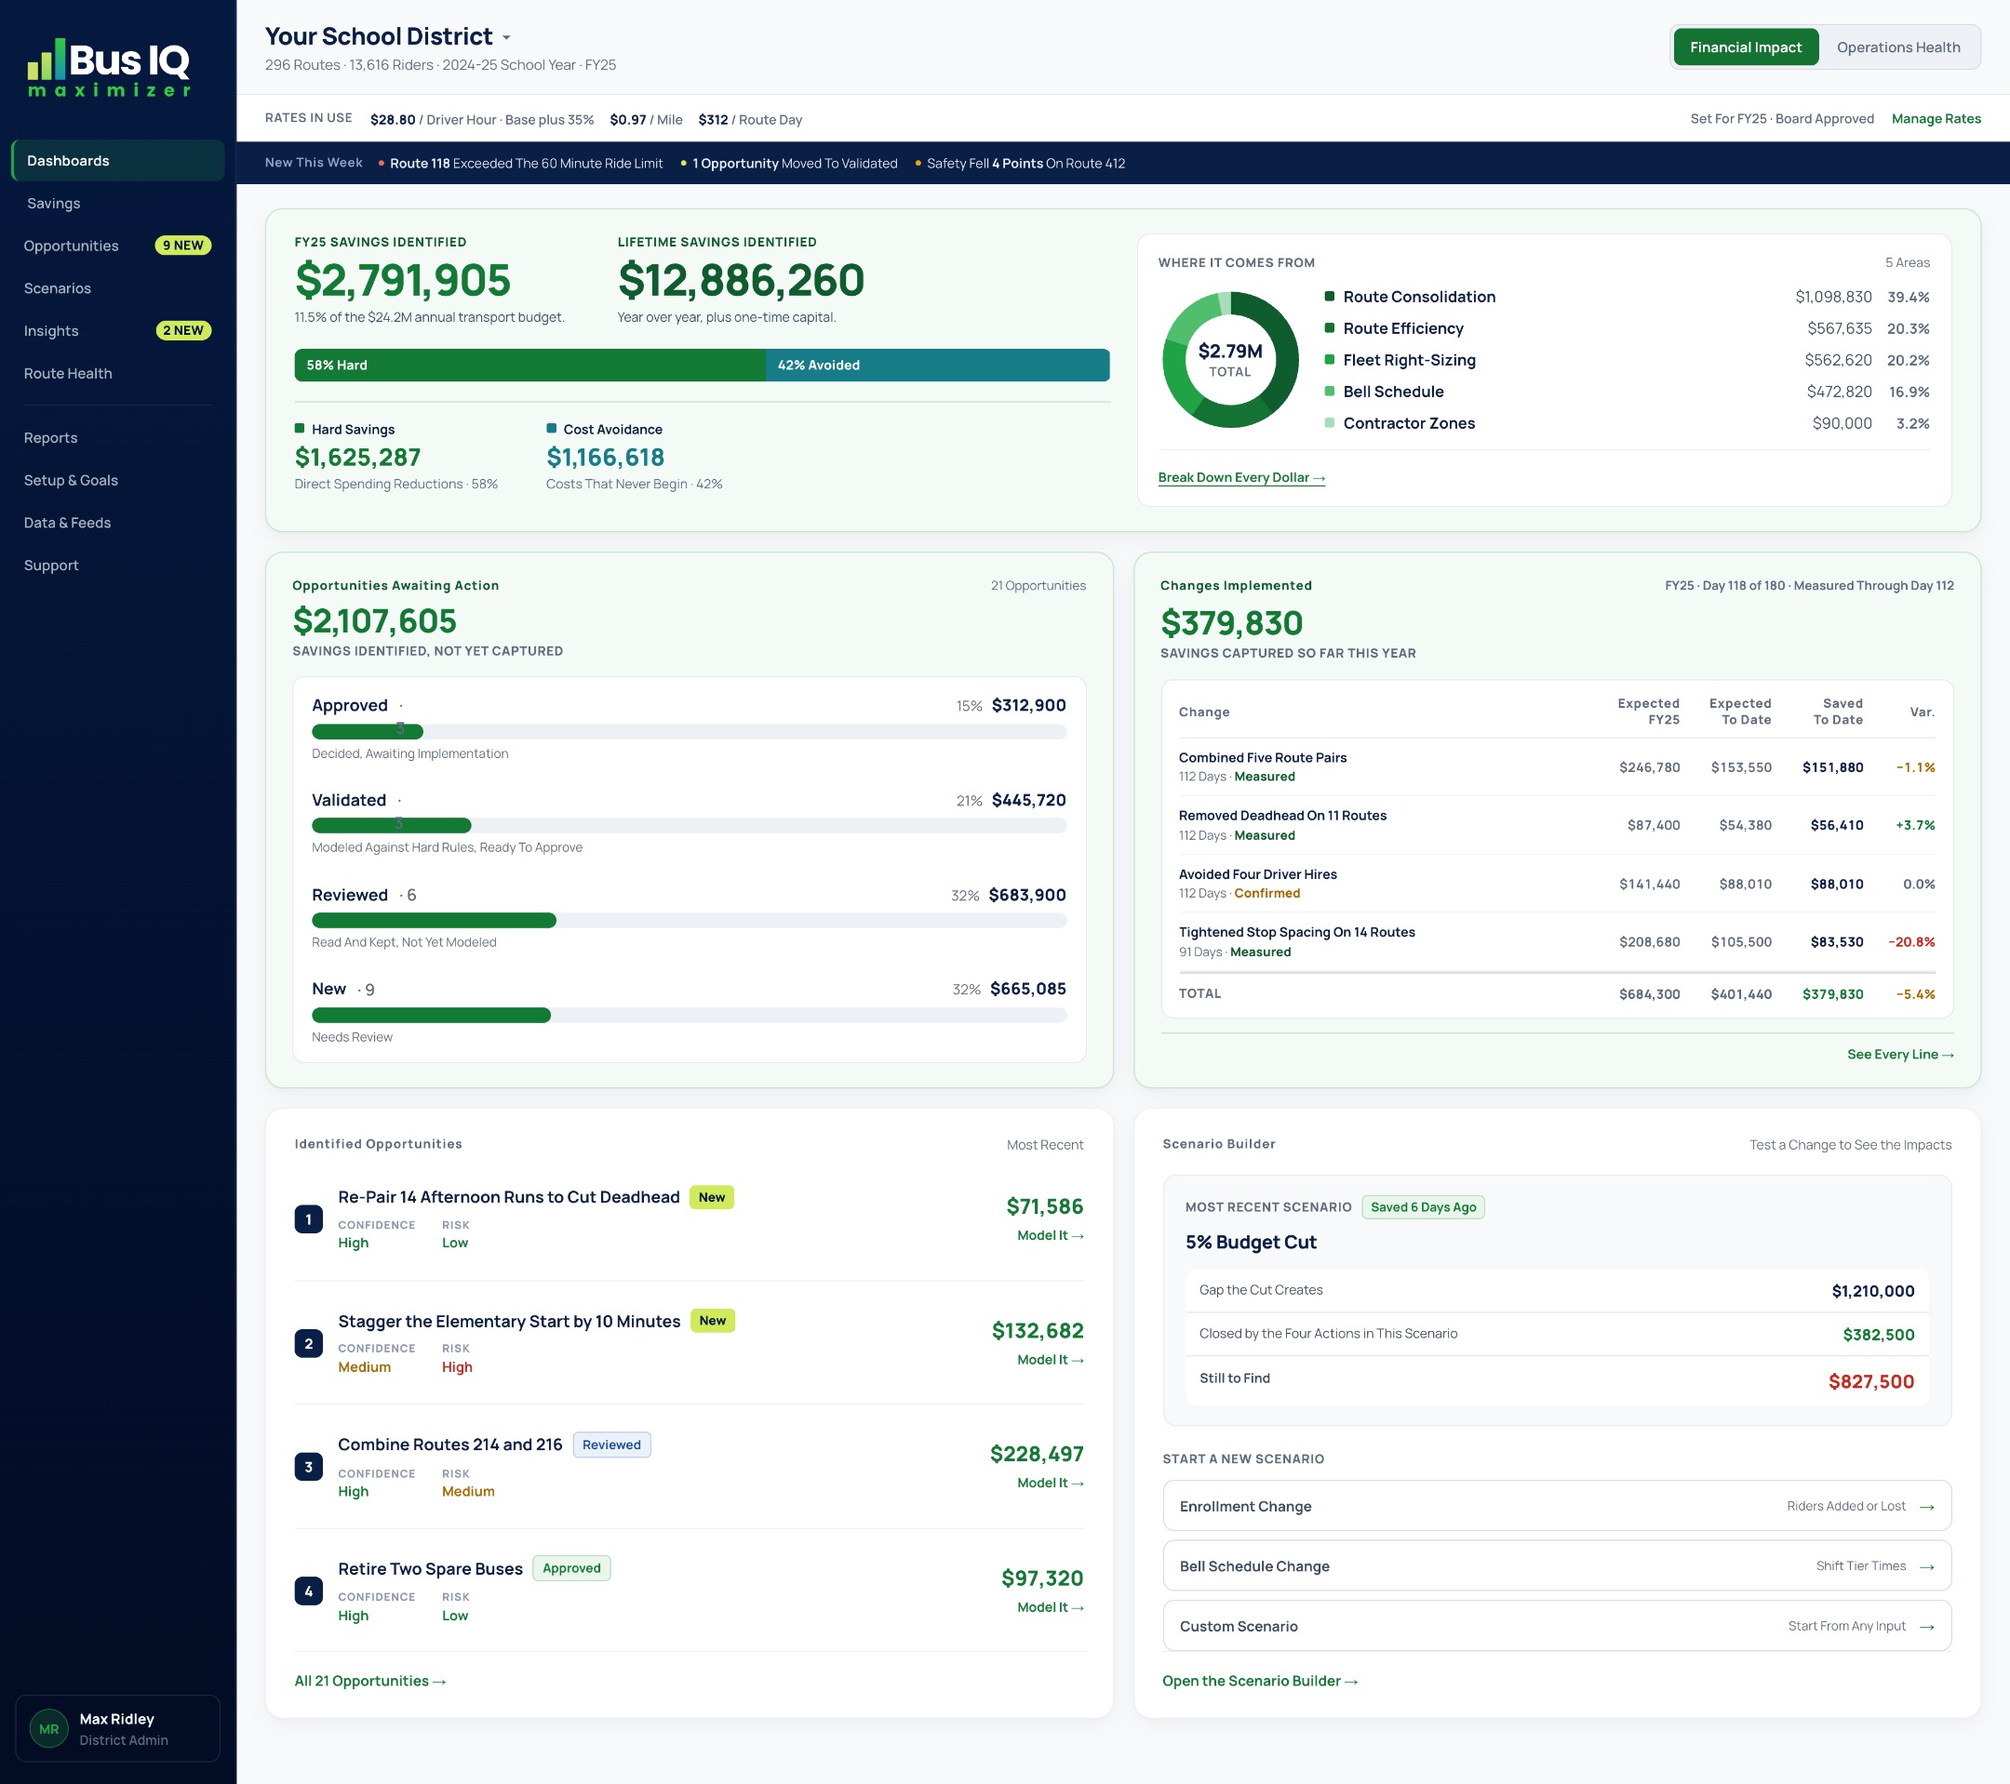Click the number 4 opportunity badge
The width and height of the screenshot is (2010, 1784).
click(309, 1591)
